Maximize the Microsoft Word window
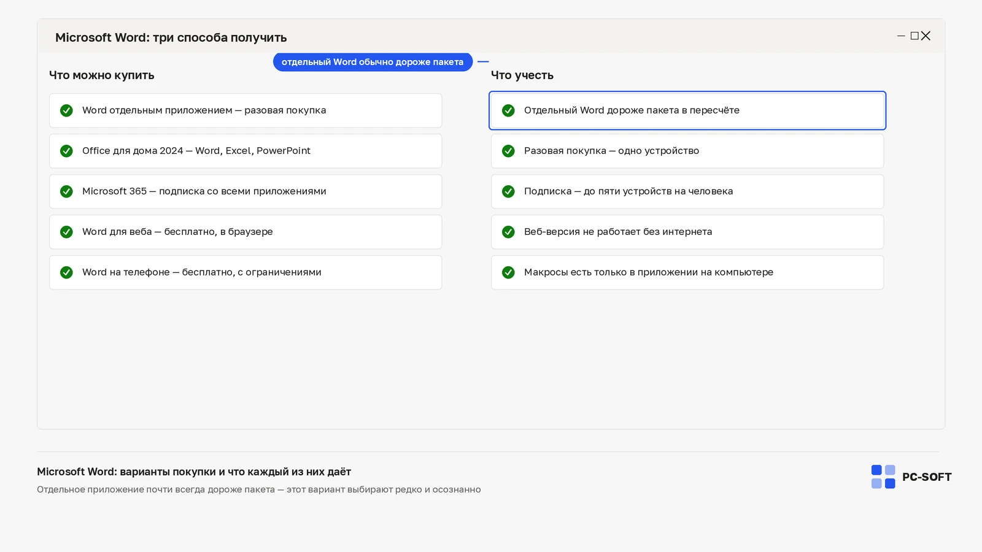 coord(914,36)
